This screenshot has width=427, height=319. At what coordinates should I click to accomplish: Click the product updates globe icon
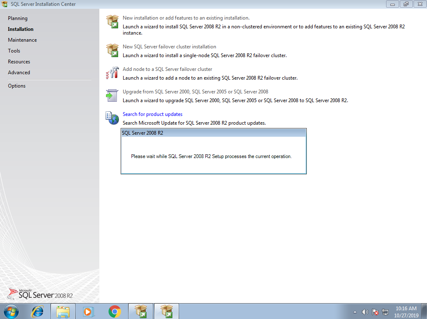tap(112, 118)
